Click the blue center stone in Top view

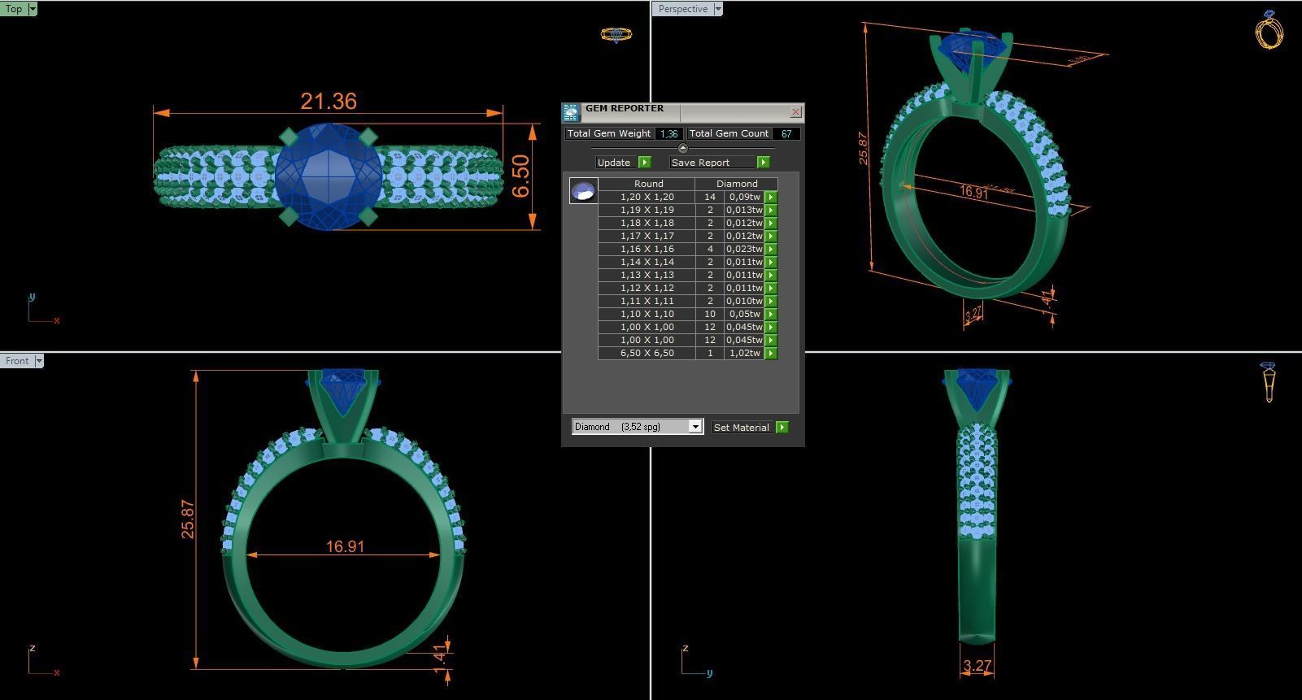click(329, 176)
